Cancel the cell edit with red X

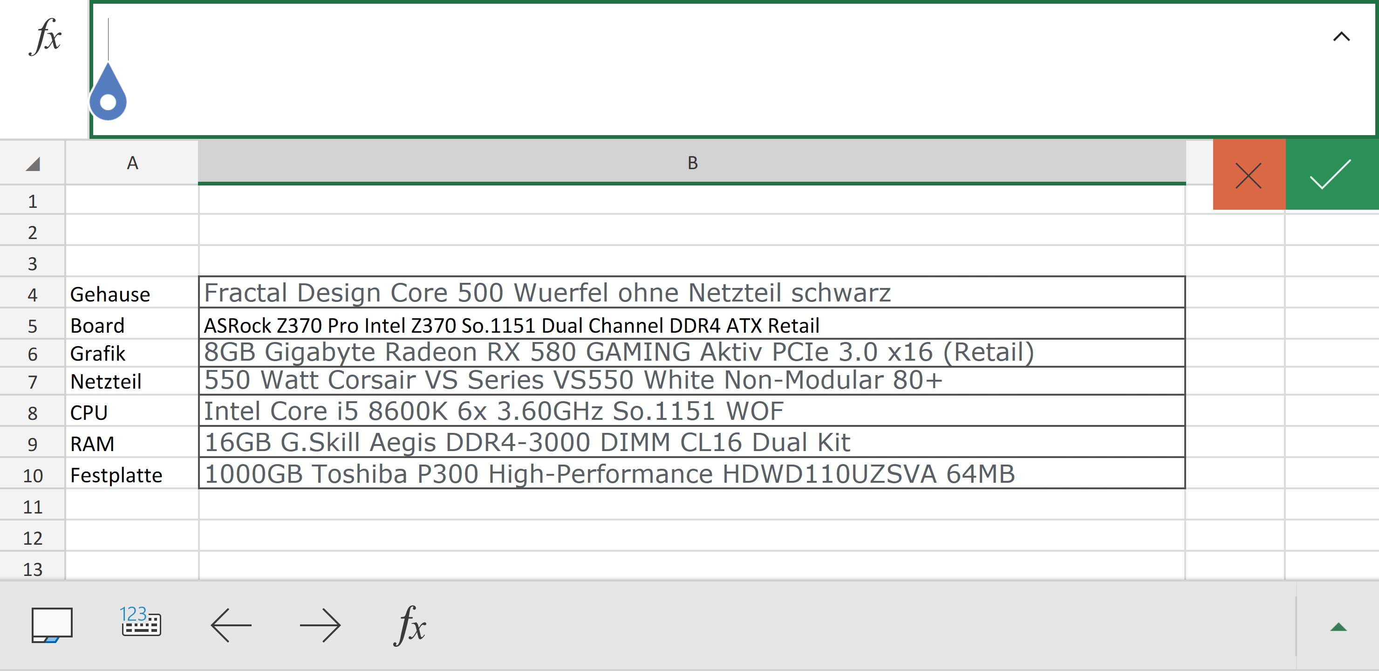(1249, 175)
